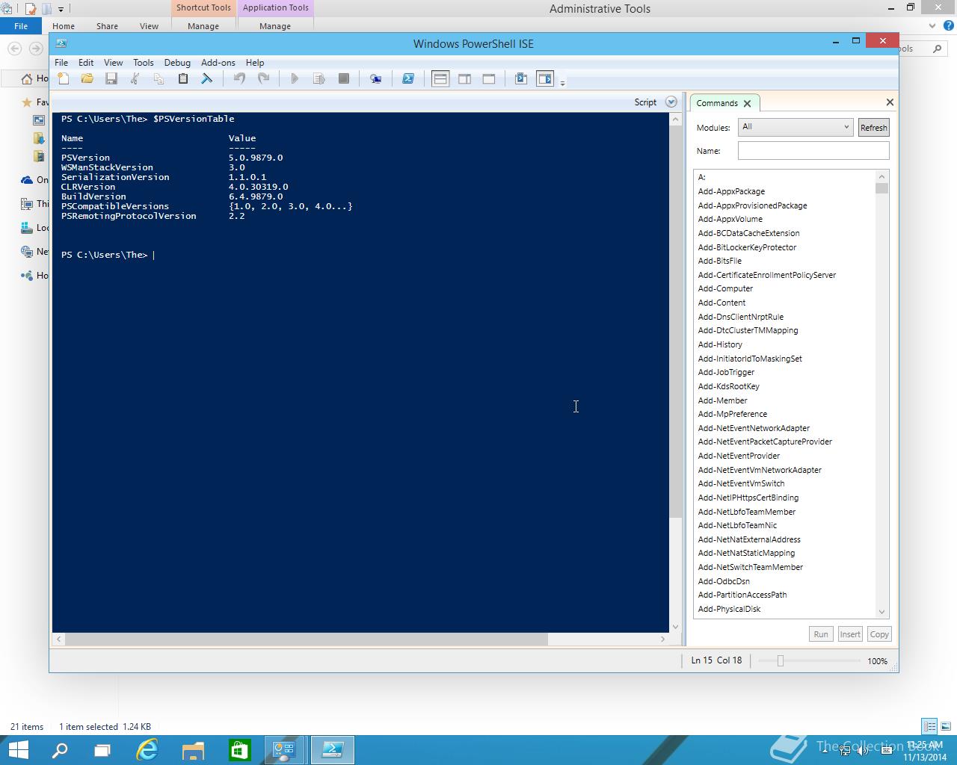Click the Show Command Window icon
The height and width of the screenshot is (765, 957).
coord(521,78)
